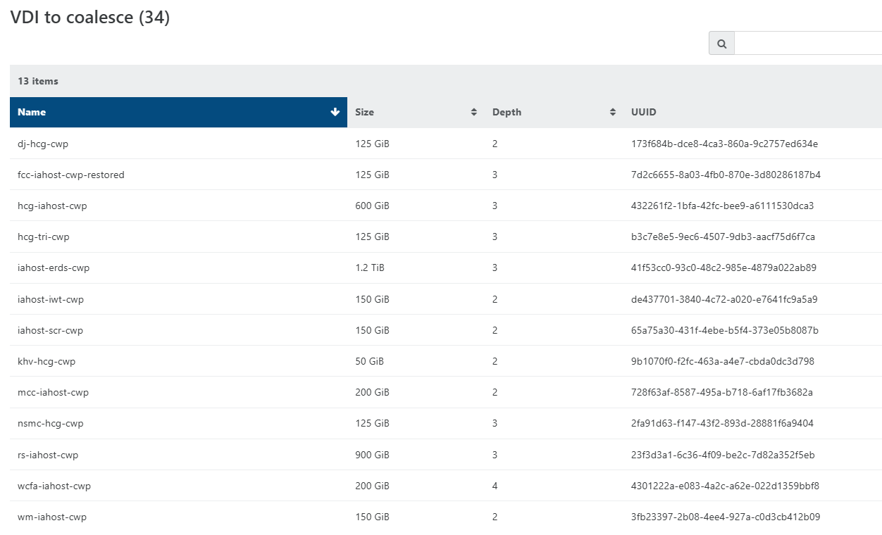
Task: Click the 600 GiB size value
Action: tap(372, 206)
